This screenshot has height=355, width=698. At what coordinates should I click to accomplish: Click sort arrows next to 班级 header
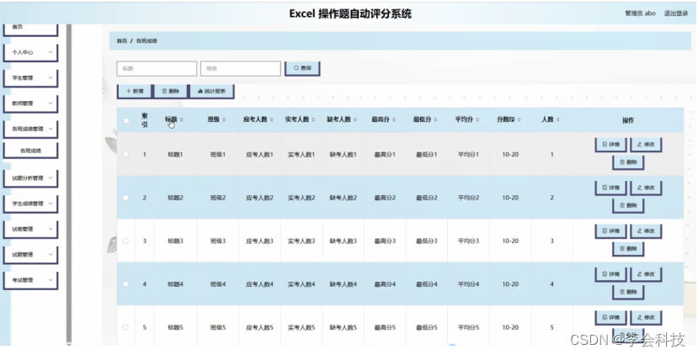pos(223,119)
